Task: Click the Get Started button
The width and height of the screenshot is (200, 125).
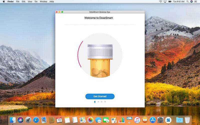Action: [x=100, y=96]
